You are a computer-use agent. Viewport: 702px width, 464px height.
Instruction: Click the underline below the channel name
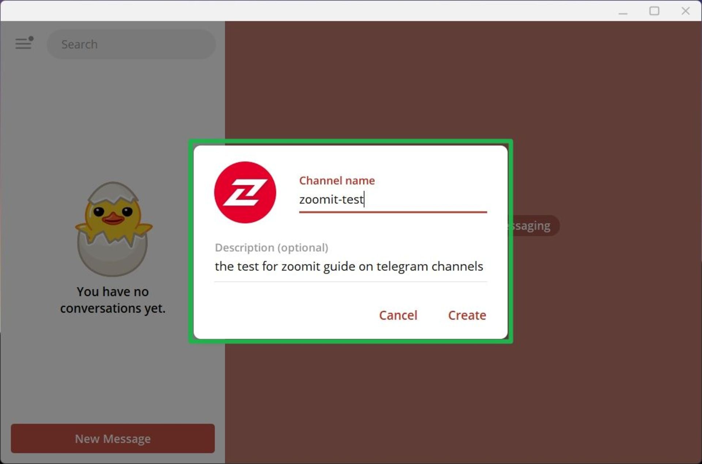click(x=393, y=212)
